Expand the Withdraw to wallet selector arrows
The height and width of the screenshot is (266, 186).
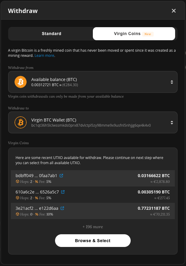[x=171, y=122]
